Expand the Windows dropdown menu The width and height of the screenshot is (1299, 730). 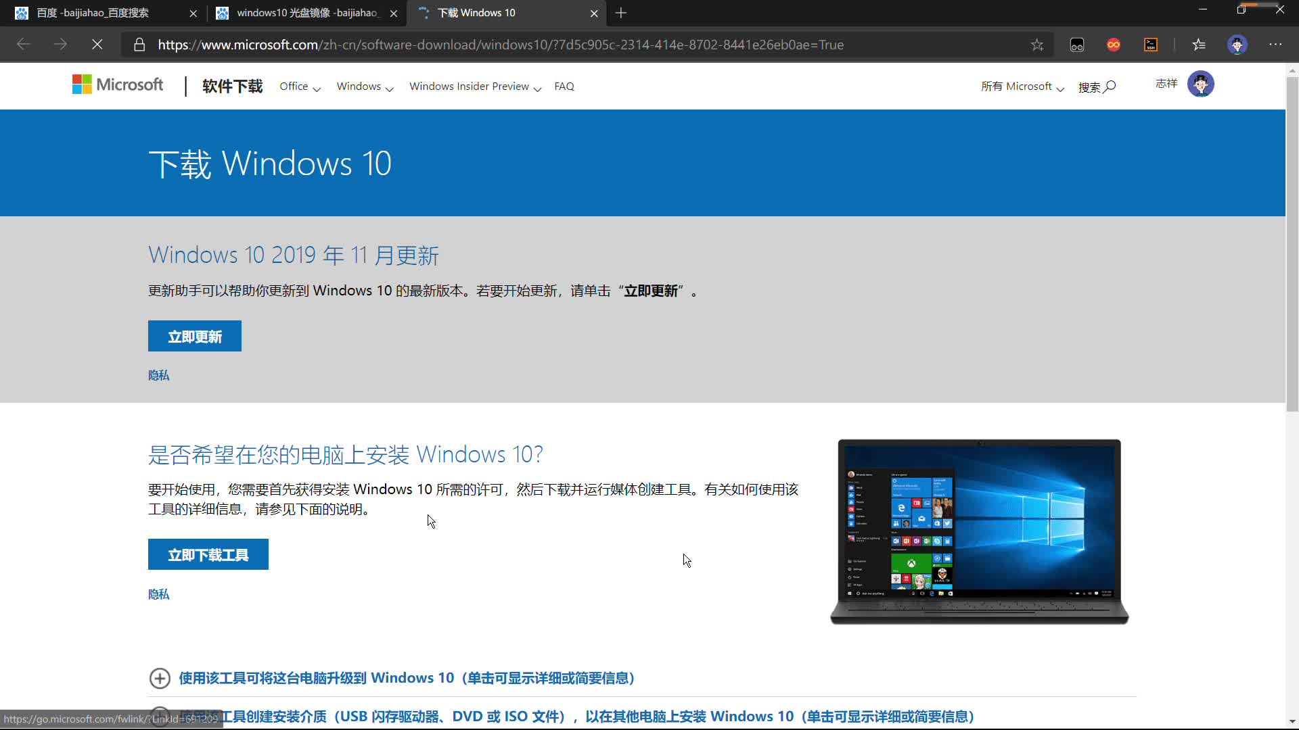tap(365, 87)
